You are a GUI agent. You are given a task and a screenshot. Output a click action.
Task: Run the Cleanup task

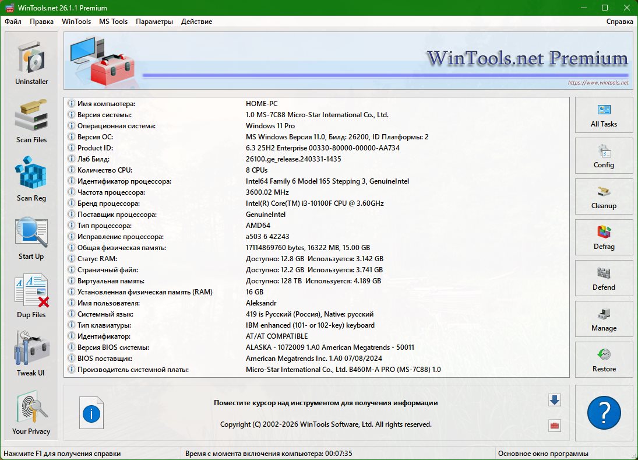[x=604, y=196]
